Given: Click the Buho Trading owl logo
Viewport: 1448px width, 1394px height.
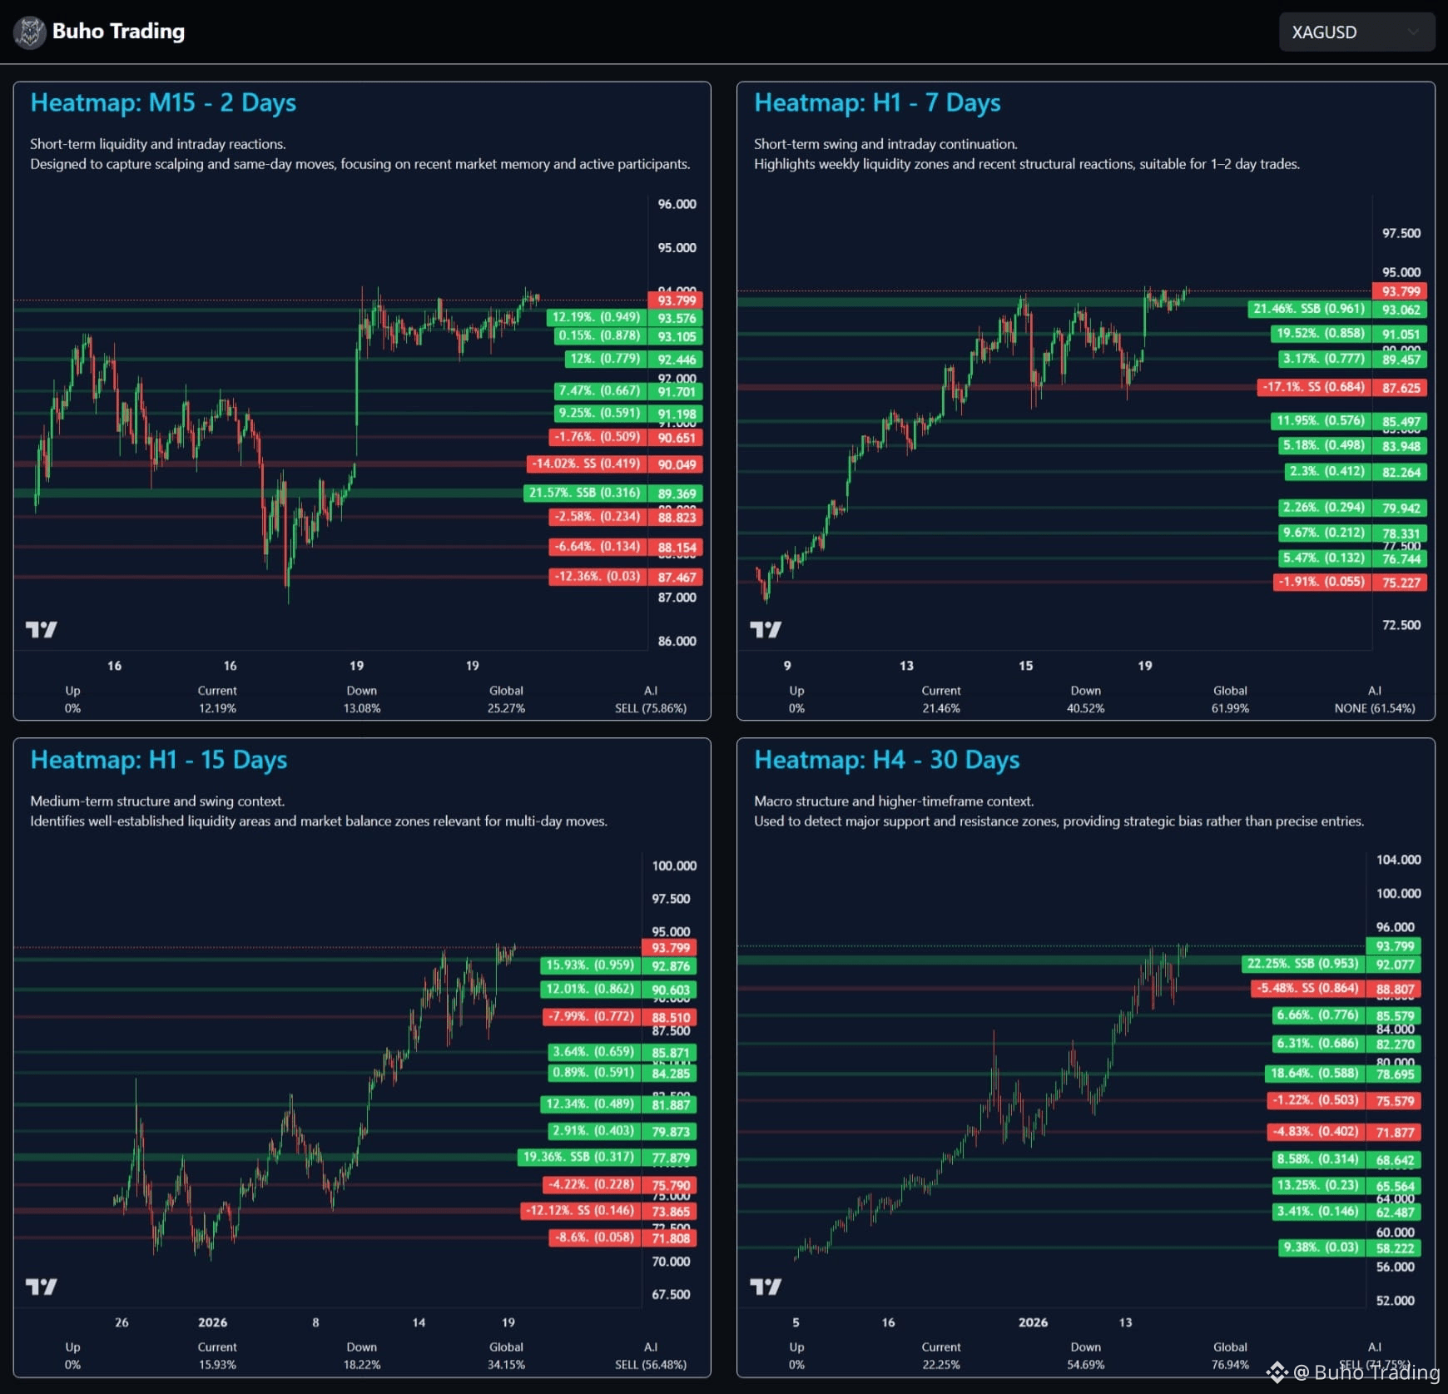Looking at the screenshot, I should [30, 32].
